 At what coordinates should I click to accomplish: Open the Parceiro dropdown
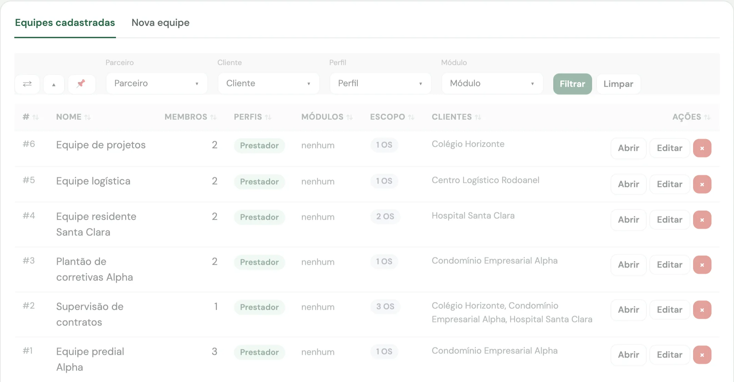coord(157,84)
